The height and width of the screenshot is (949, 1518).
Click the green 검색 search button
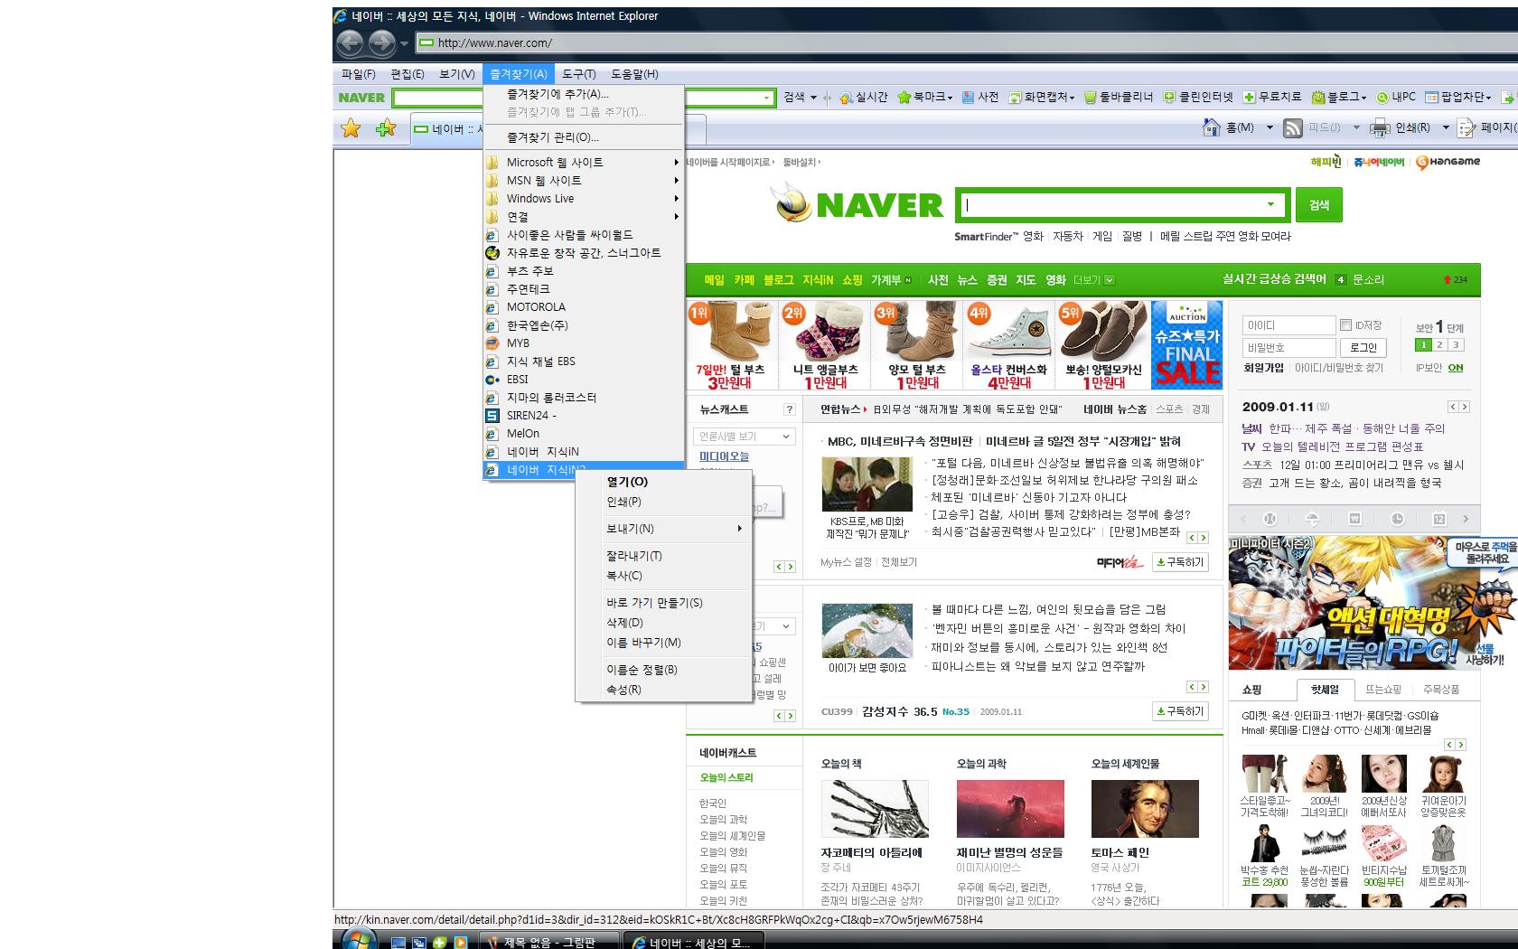1318,205
